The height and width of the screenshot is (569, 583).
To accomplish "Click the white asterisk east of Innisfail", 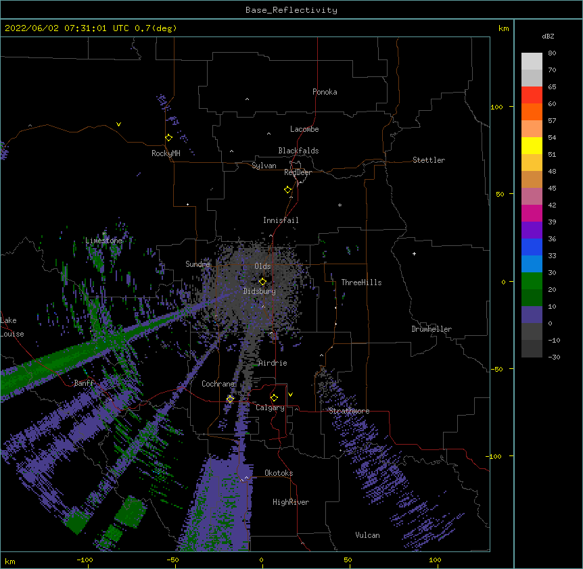I will (x=340, y=205).
